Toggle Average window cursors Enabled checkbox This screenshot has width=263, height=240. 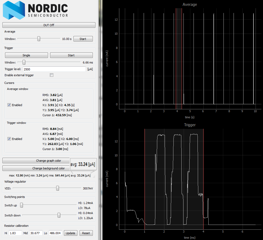click(9, 105)
